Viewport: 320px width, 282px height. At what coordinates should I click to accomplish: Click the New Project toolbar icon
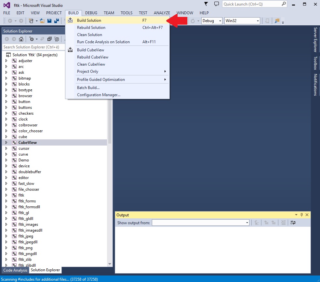(31, 21)
